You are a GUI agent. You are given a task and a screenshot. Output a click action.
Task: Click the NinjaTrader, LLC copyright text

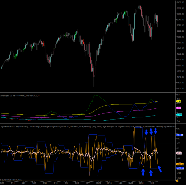coord(11,180)
